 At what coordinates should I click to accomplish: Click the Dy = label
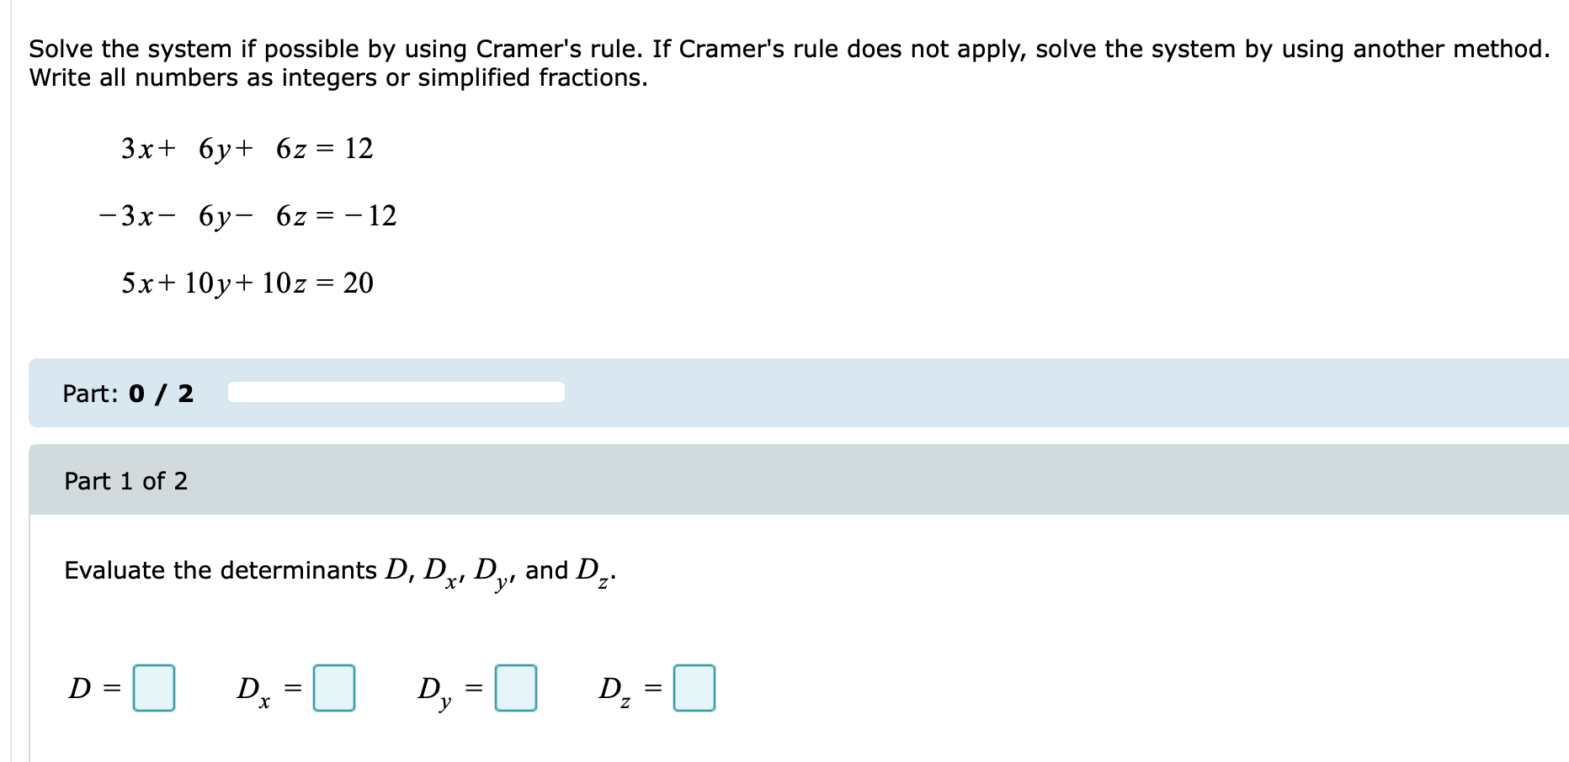point(447,689)
